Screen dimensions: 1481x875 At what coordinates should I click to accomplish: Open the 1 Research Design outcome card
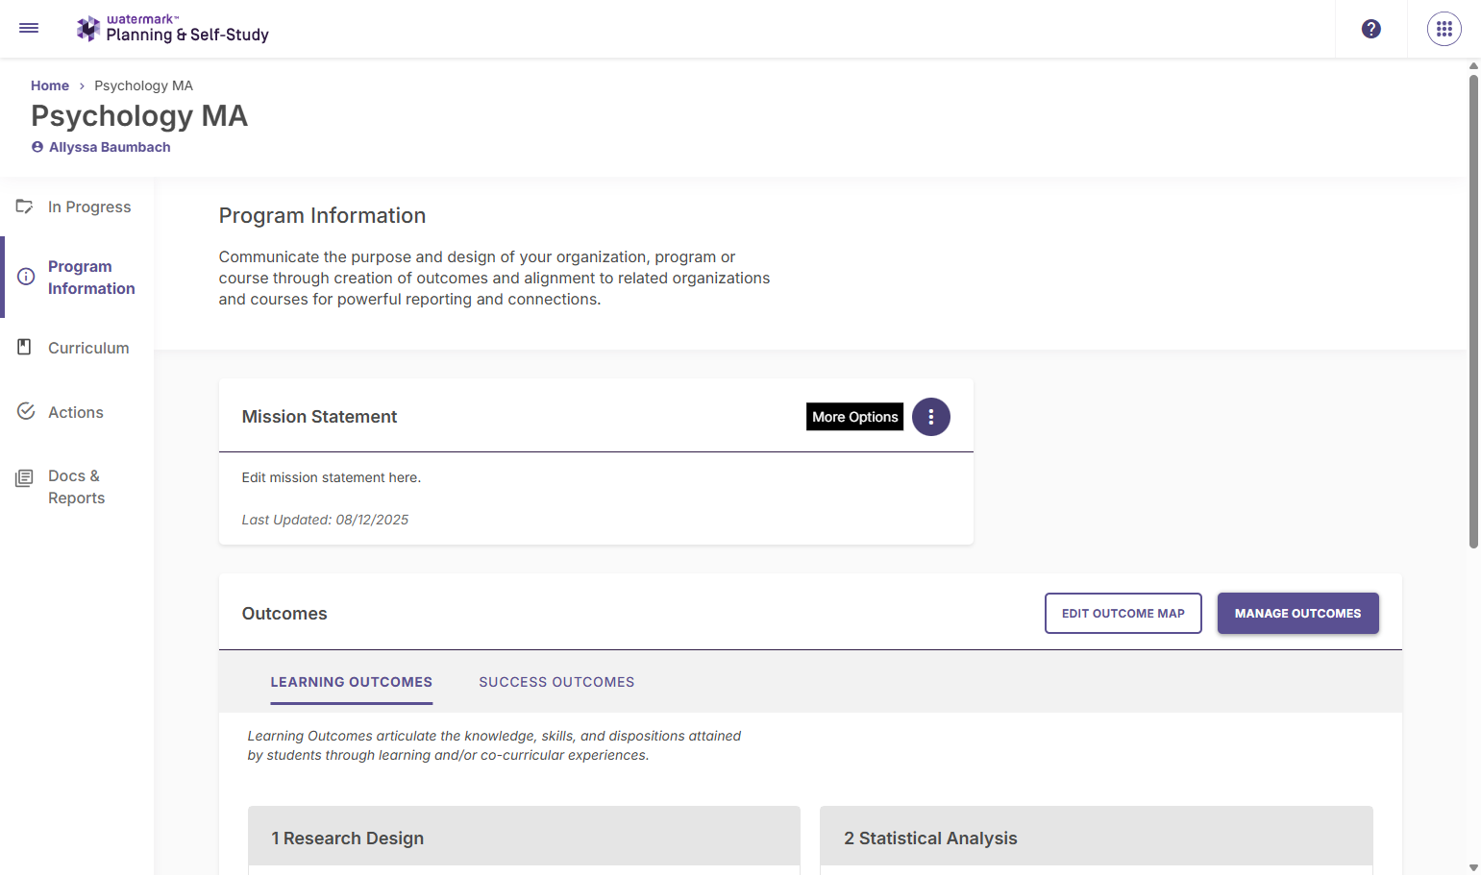[x=524, y=838]
